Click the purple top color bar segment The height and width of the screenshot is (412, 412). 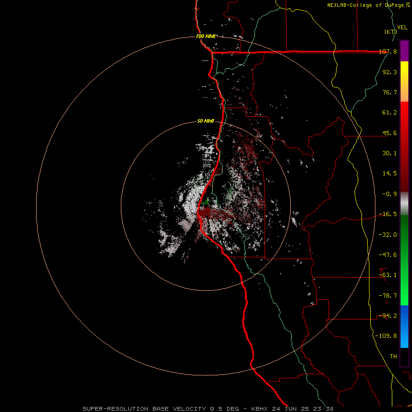pyautogui.click(x=404, y=51)
